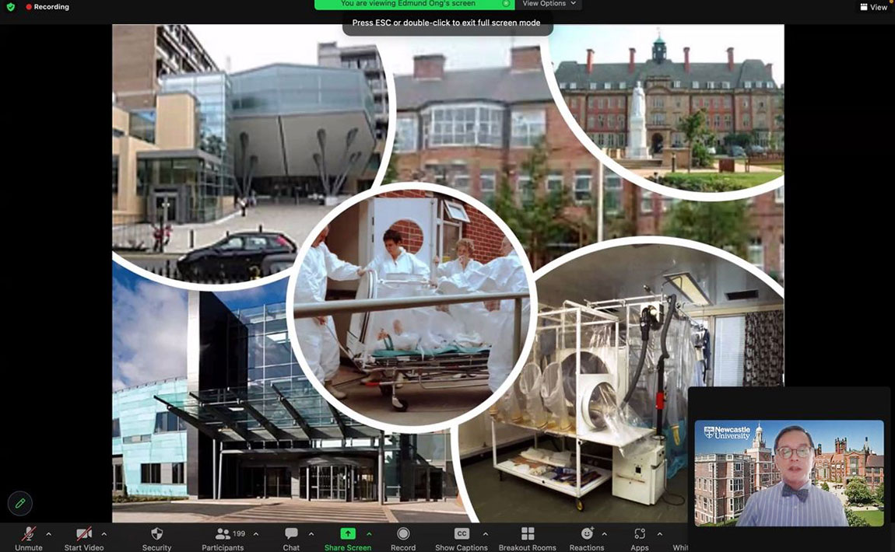Open the Apps panel

[x=639, y=538]
